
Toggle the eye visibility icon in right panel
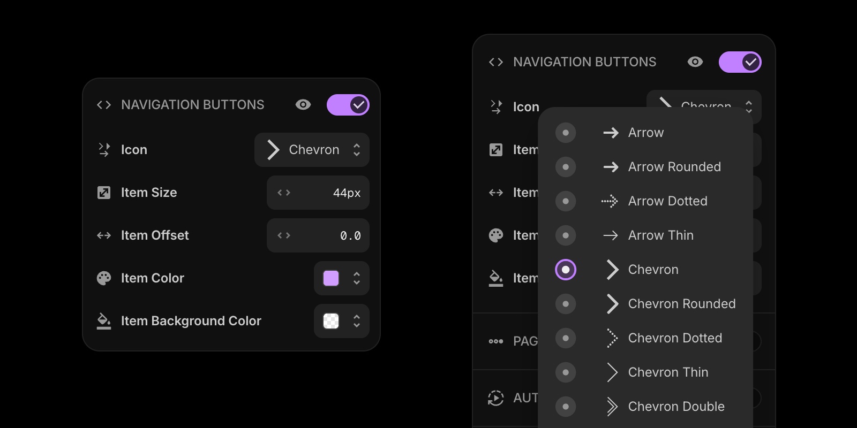(695, 62)
